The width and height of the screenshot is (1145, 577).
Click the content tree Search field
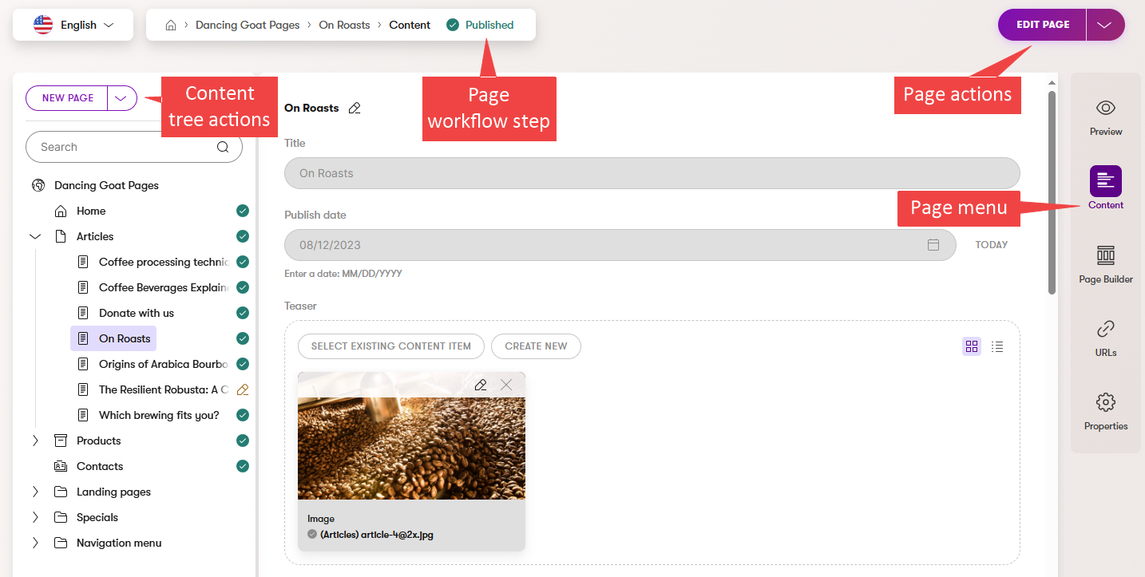click(x=124, y=147)
